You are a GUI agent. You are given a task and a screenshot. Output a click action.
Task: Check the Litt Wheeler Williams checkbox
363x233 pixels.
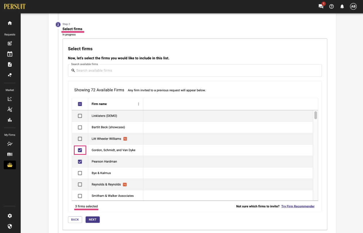point(80,139)
